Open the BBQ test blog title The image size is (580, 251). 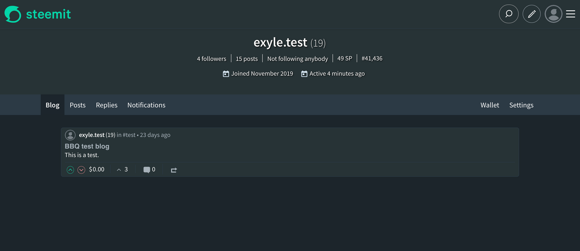87,146
